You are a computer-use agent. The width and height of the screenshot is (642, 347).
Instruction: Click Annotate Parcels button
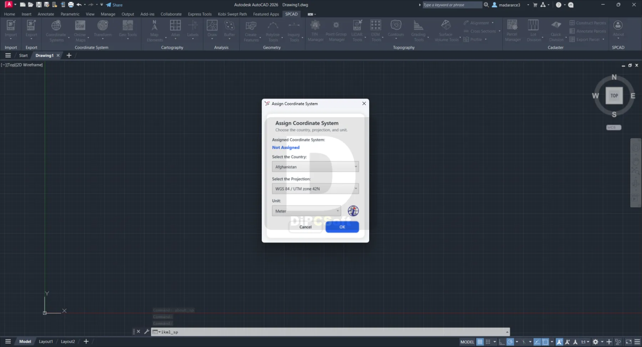coord(588,31)
